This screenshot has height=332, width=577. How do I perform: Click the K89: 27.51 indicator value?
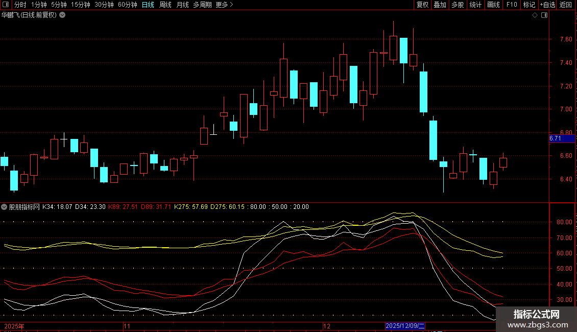click(123, 207)
